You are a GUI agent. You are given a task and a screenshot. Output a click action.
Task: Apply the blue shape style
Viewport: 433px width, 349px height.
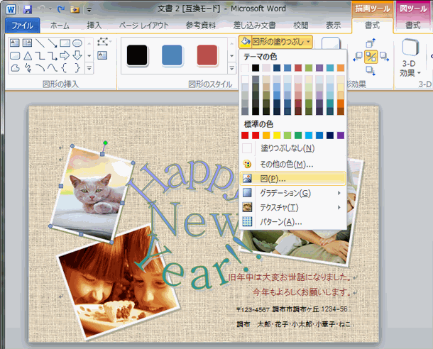click(x=172, y=55)
